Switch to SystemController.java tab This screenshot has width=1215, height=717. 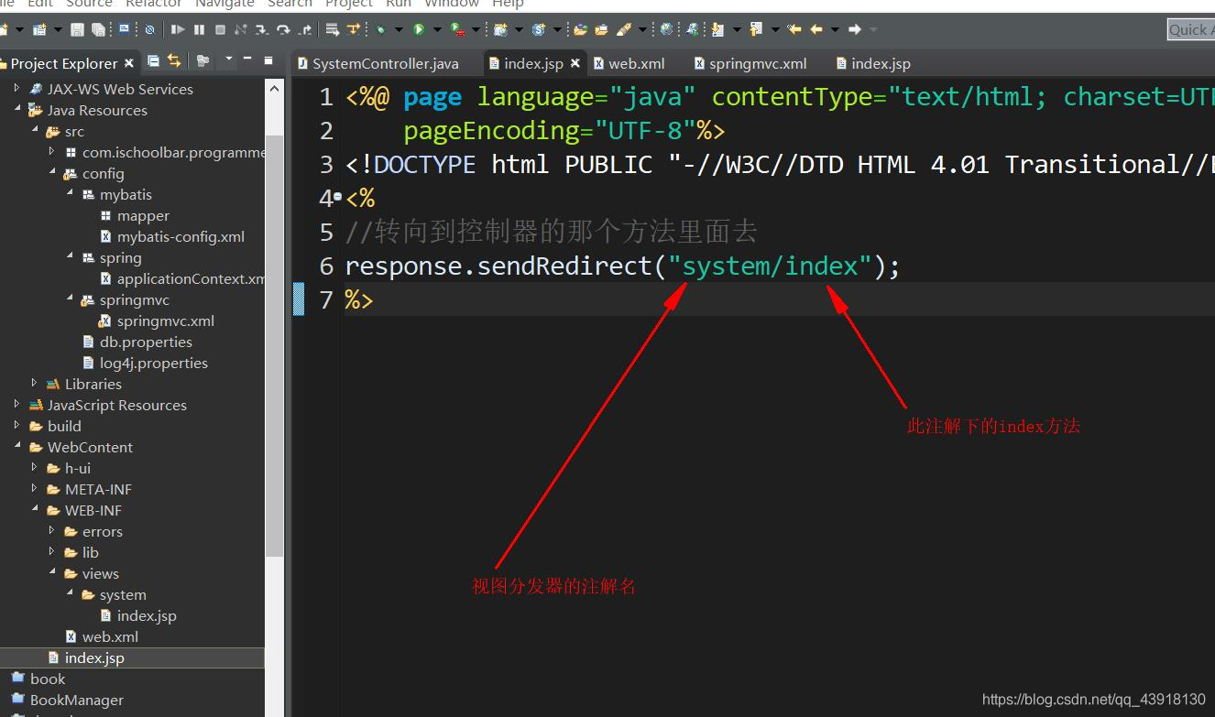[x=377, y=63]
